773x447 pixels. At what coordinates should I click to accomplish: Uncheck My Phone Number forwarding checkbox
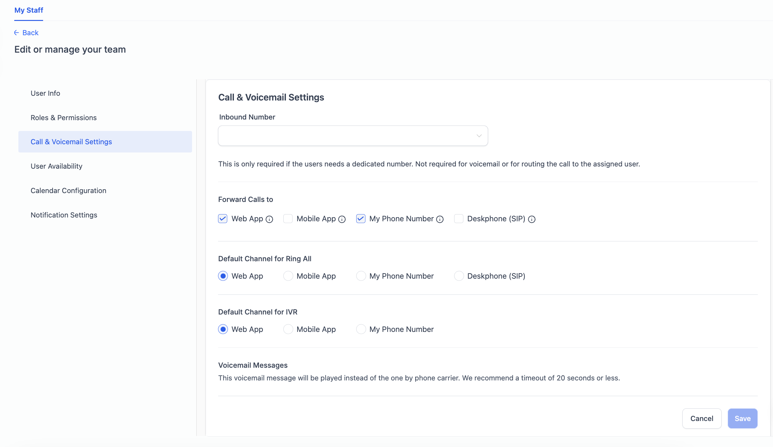[361, 219]
